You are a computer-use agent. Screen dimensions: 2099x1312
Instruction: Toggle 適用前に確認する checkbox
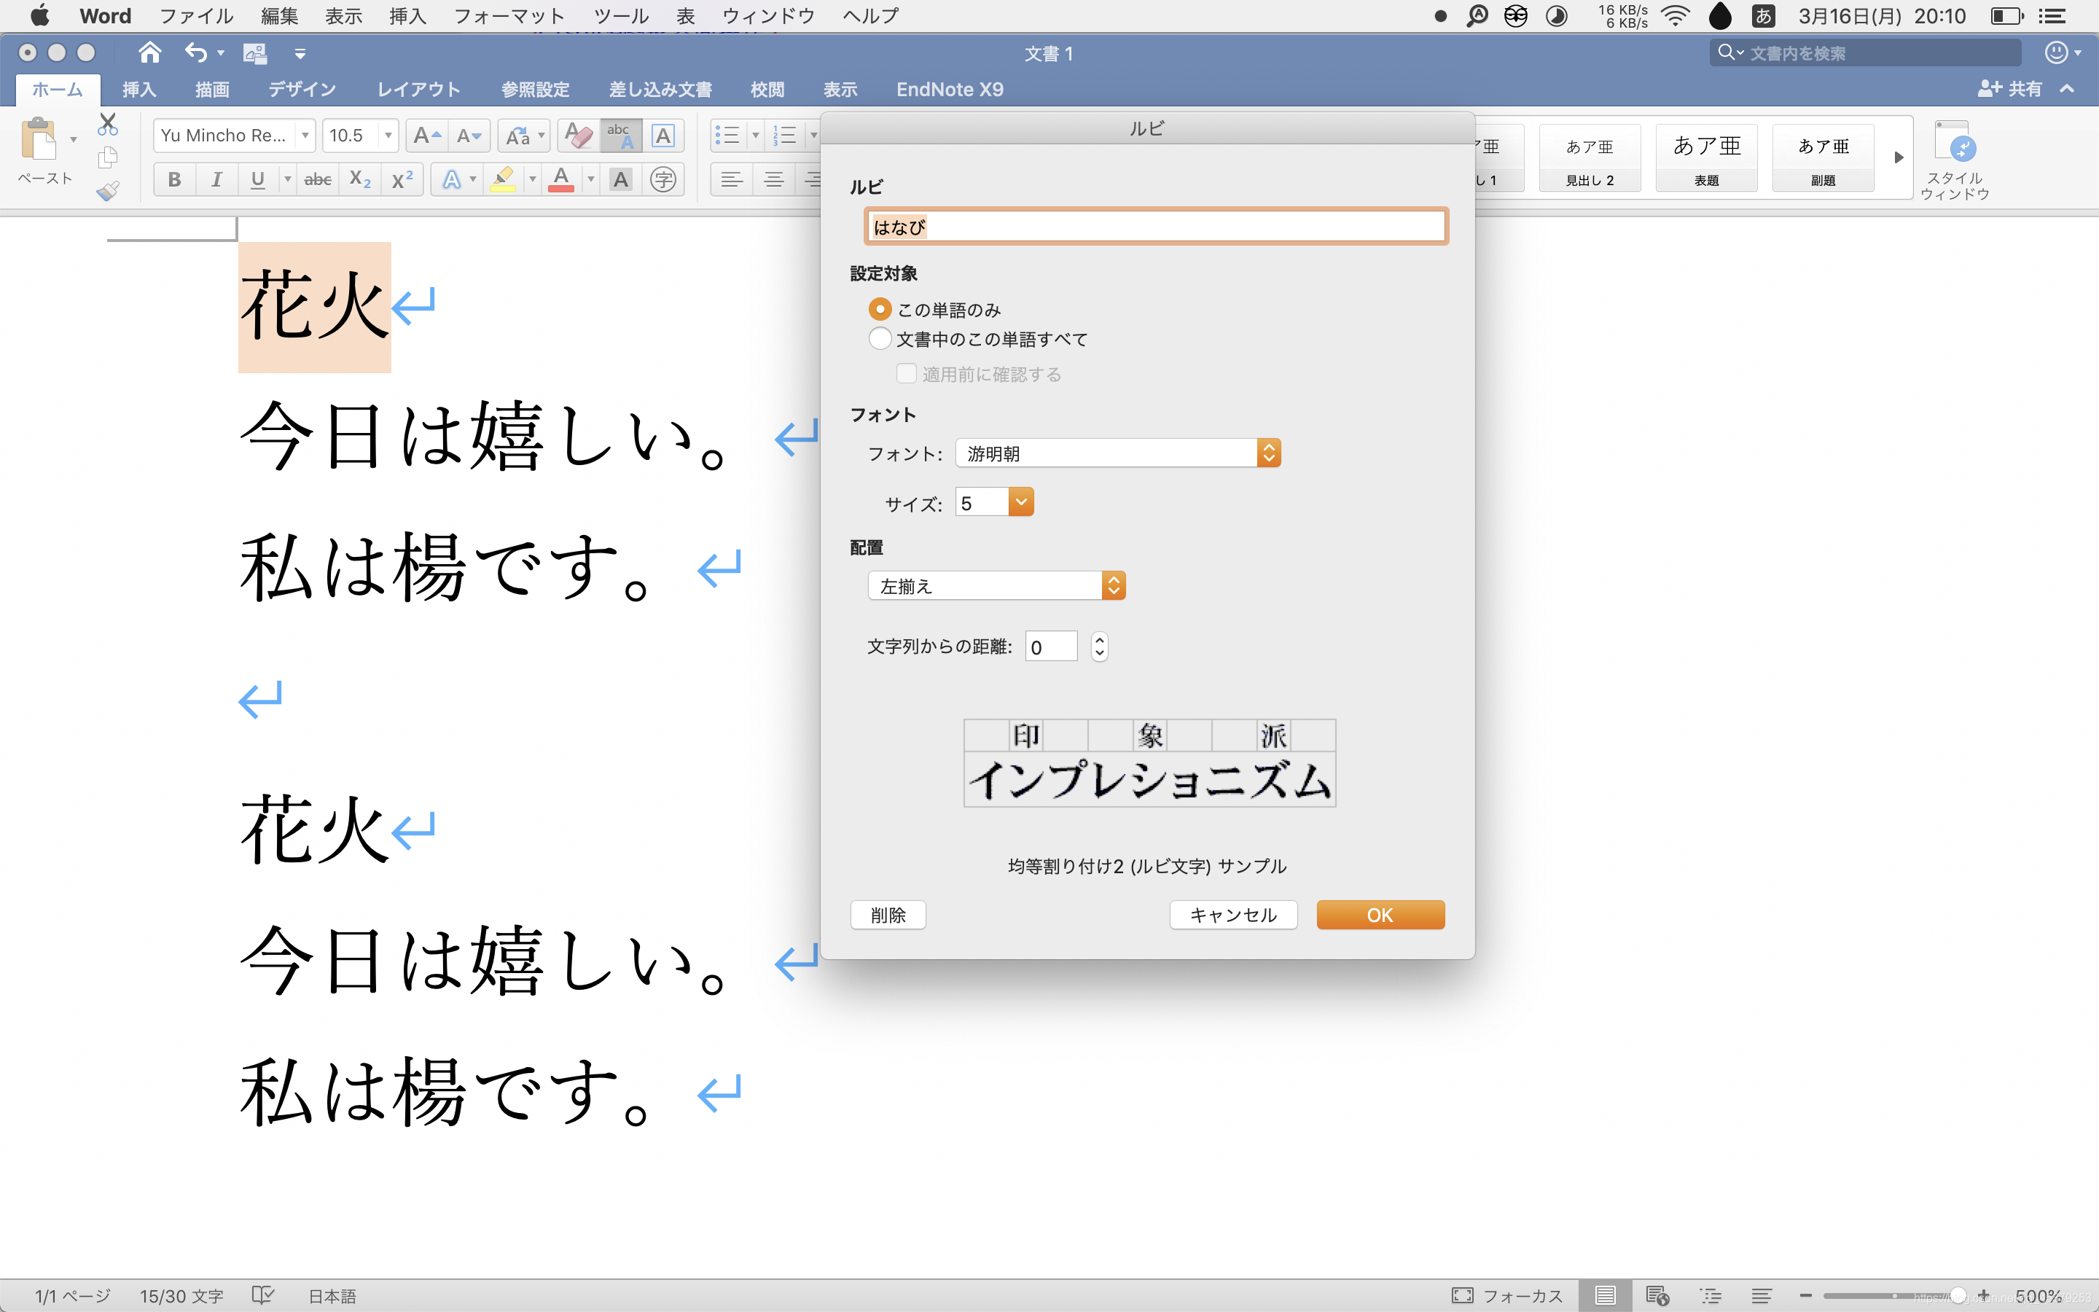pyautogui.click(x=907, y=374)
